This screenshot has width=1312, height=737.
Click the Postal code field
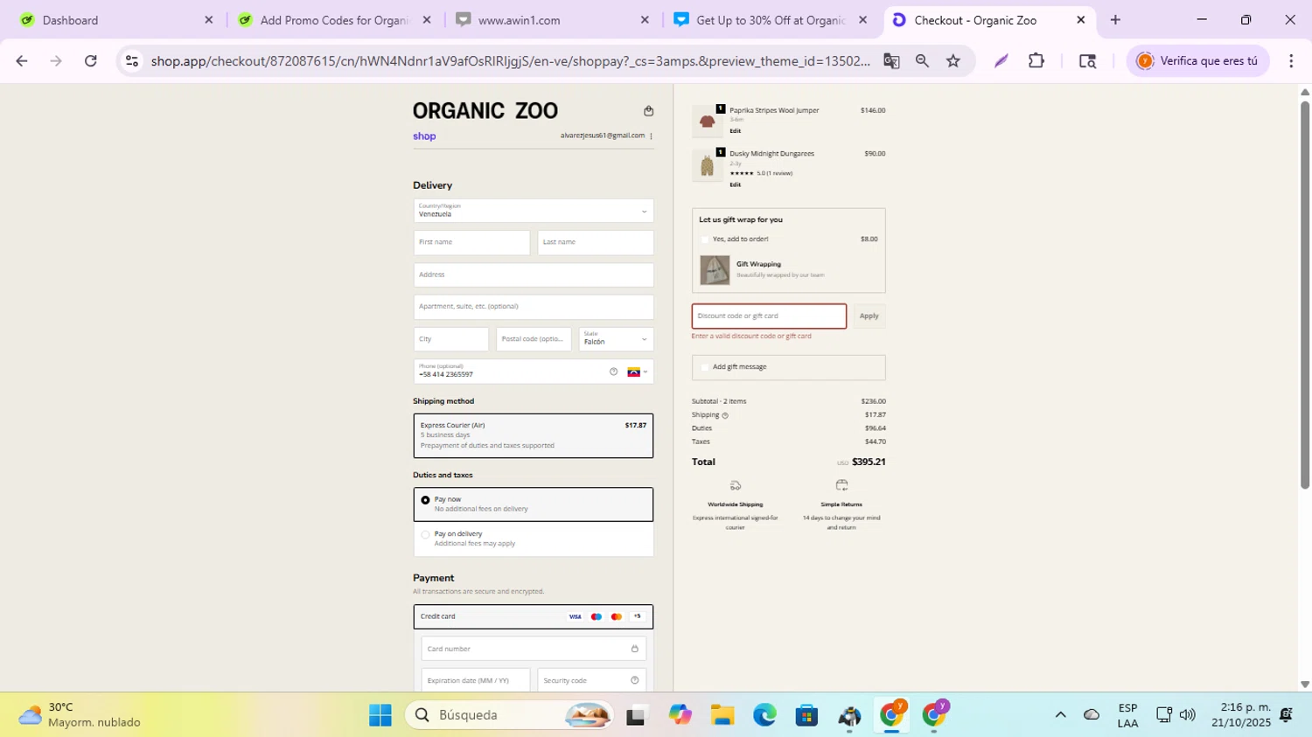tap(534, 339)
